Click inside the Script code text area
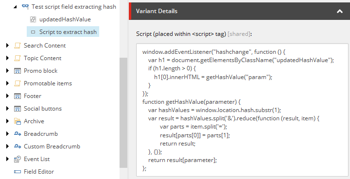Image resolution: width=350 pixels, height=179 pixels. [x=242, y=110]
